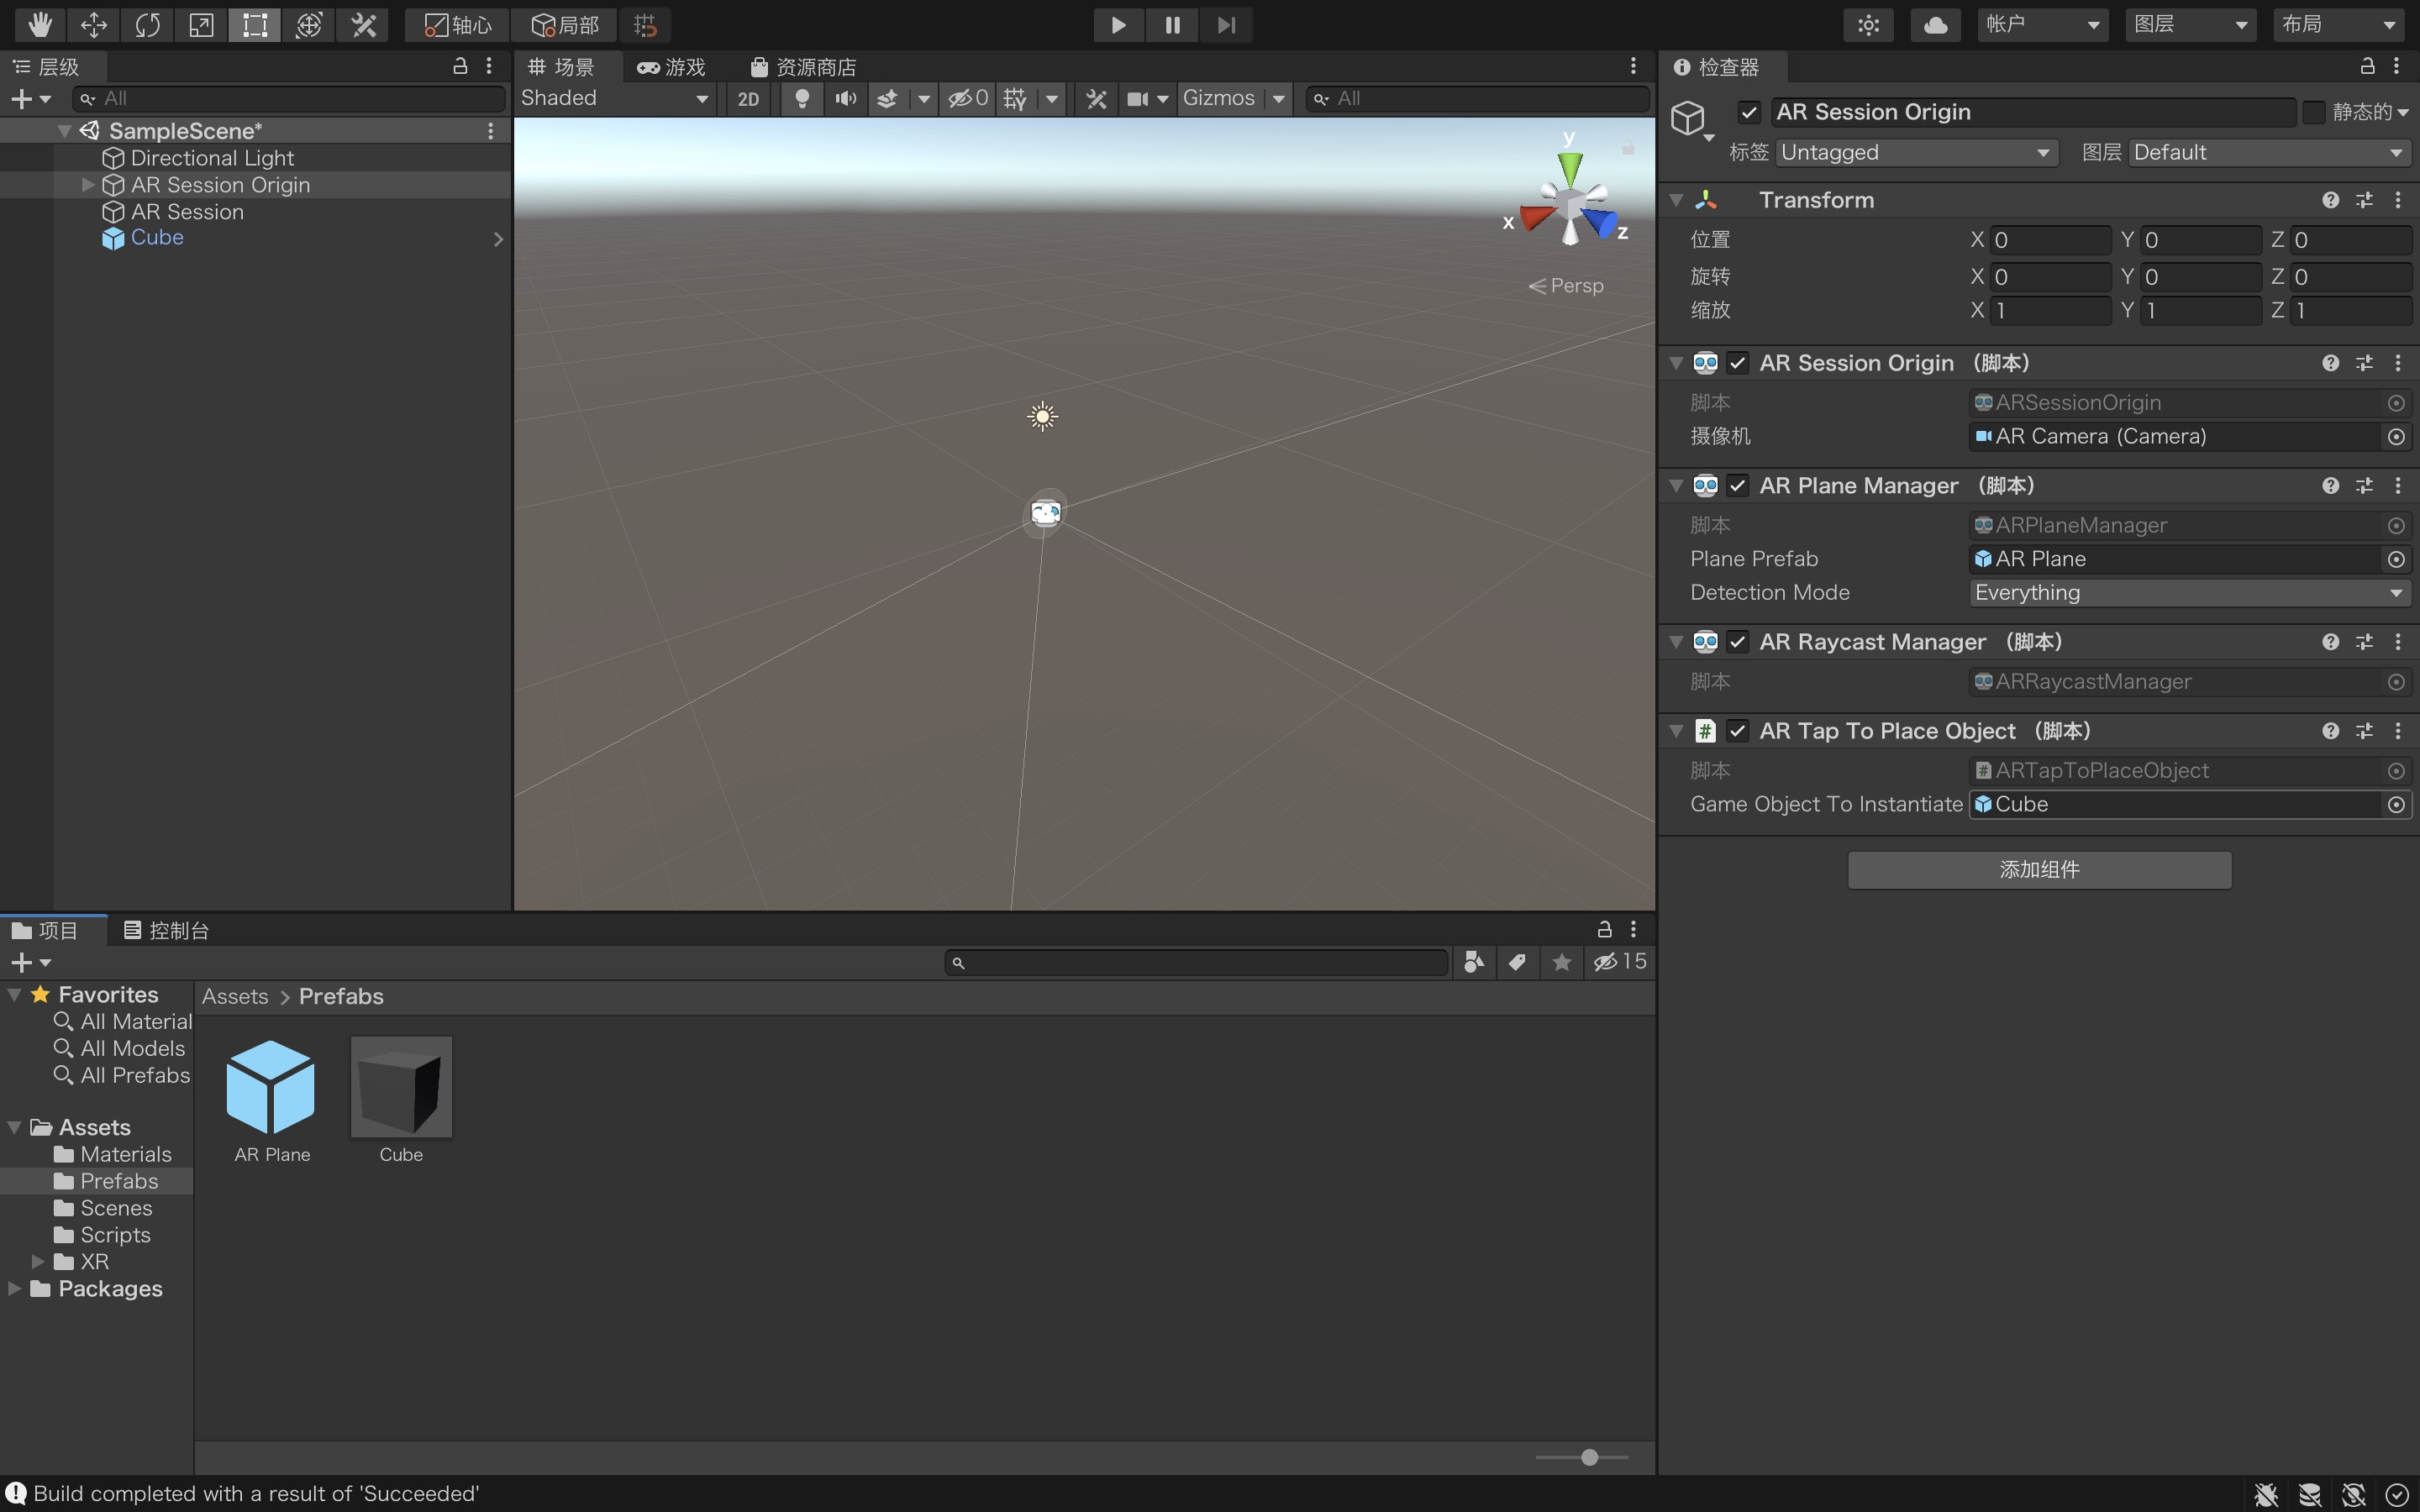This screenshot has width=2420, height=1512.
Task: Select the Rect Transform tool
Action: 255,24
